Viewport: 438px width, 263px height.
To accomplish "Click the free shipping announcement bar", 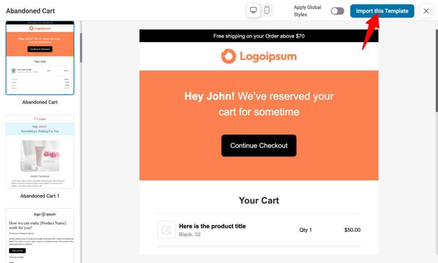I will (x=259, y=36).
